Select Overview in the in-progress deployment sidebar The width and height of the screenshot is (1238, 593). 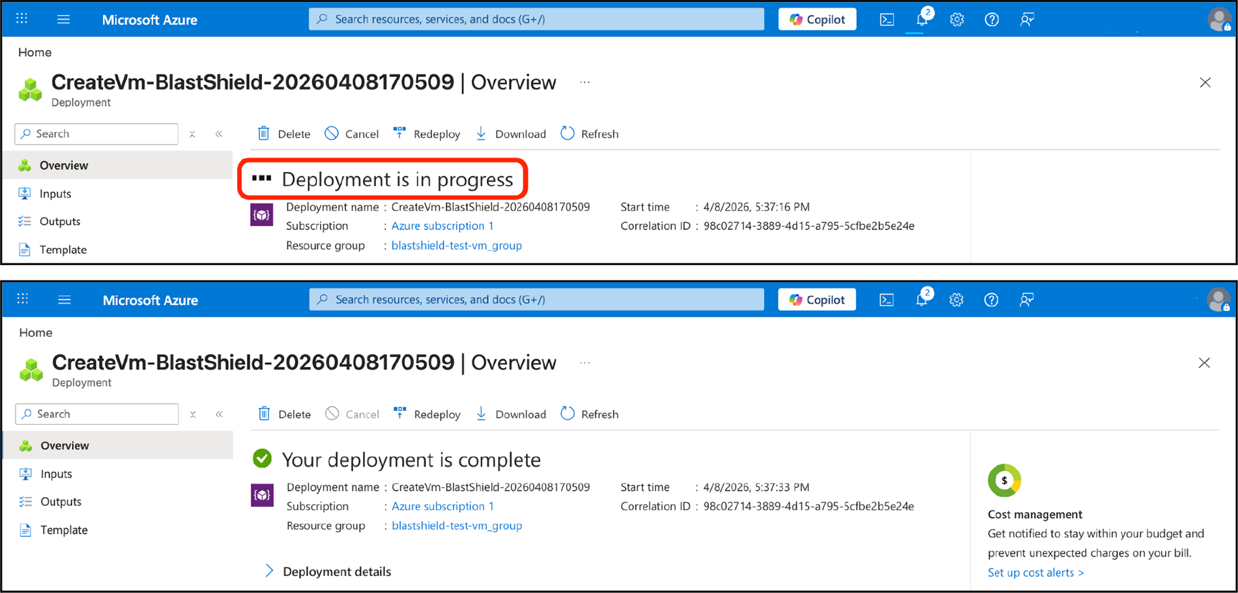point(117,166)
